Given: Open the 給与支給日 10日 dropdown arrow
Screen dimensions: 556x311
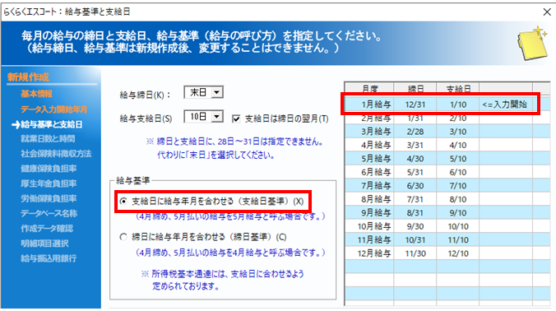Looking at the screenshot, I should click(217, 116).
